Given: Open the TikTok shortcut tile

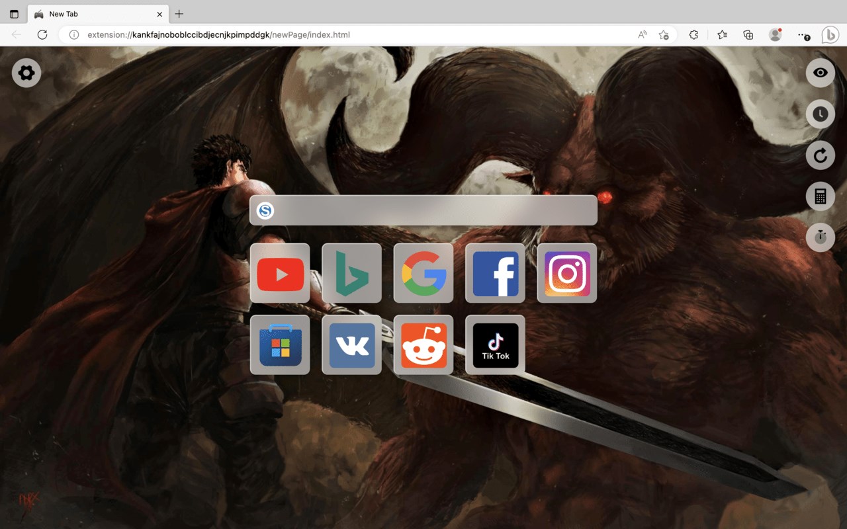Looking at the screenshot, I should point(495,345).
